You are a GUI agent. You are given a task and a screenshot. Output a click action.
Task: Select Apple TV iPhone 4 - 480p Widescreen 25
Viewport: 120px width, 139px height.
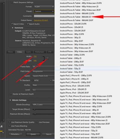point(84,120)
